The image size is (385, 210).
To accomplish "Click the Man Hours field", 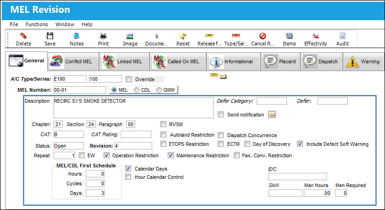I will pyautogui.click(x=317, y=193).
